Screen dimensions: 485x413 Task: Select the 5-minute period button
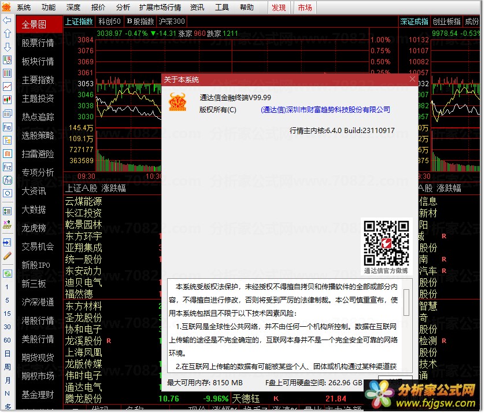point(7,300)
